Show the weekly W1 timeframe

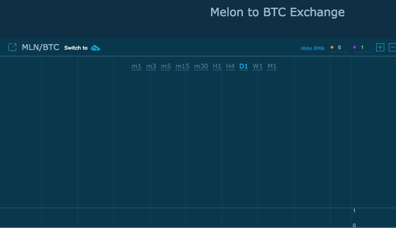click(258, 67)
